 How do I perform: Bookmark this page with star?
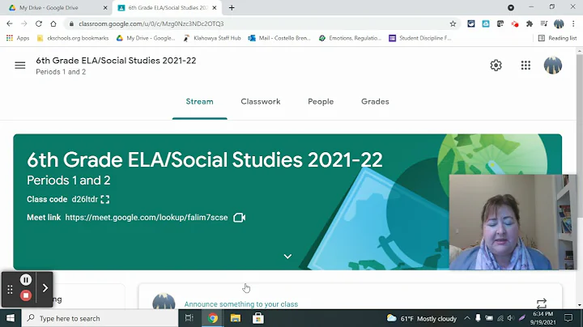453,23
